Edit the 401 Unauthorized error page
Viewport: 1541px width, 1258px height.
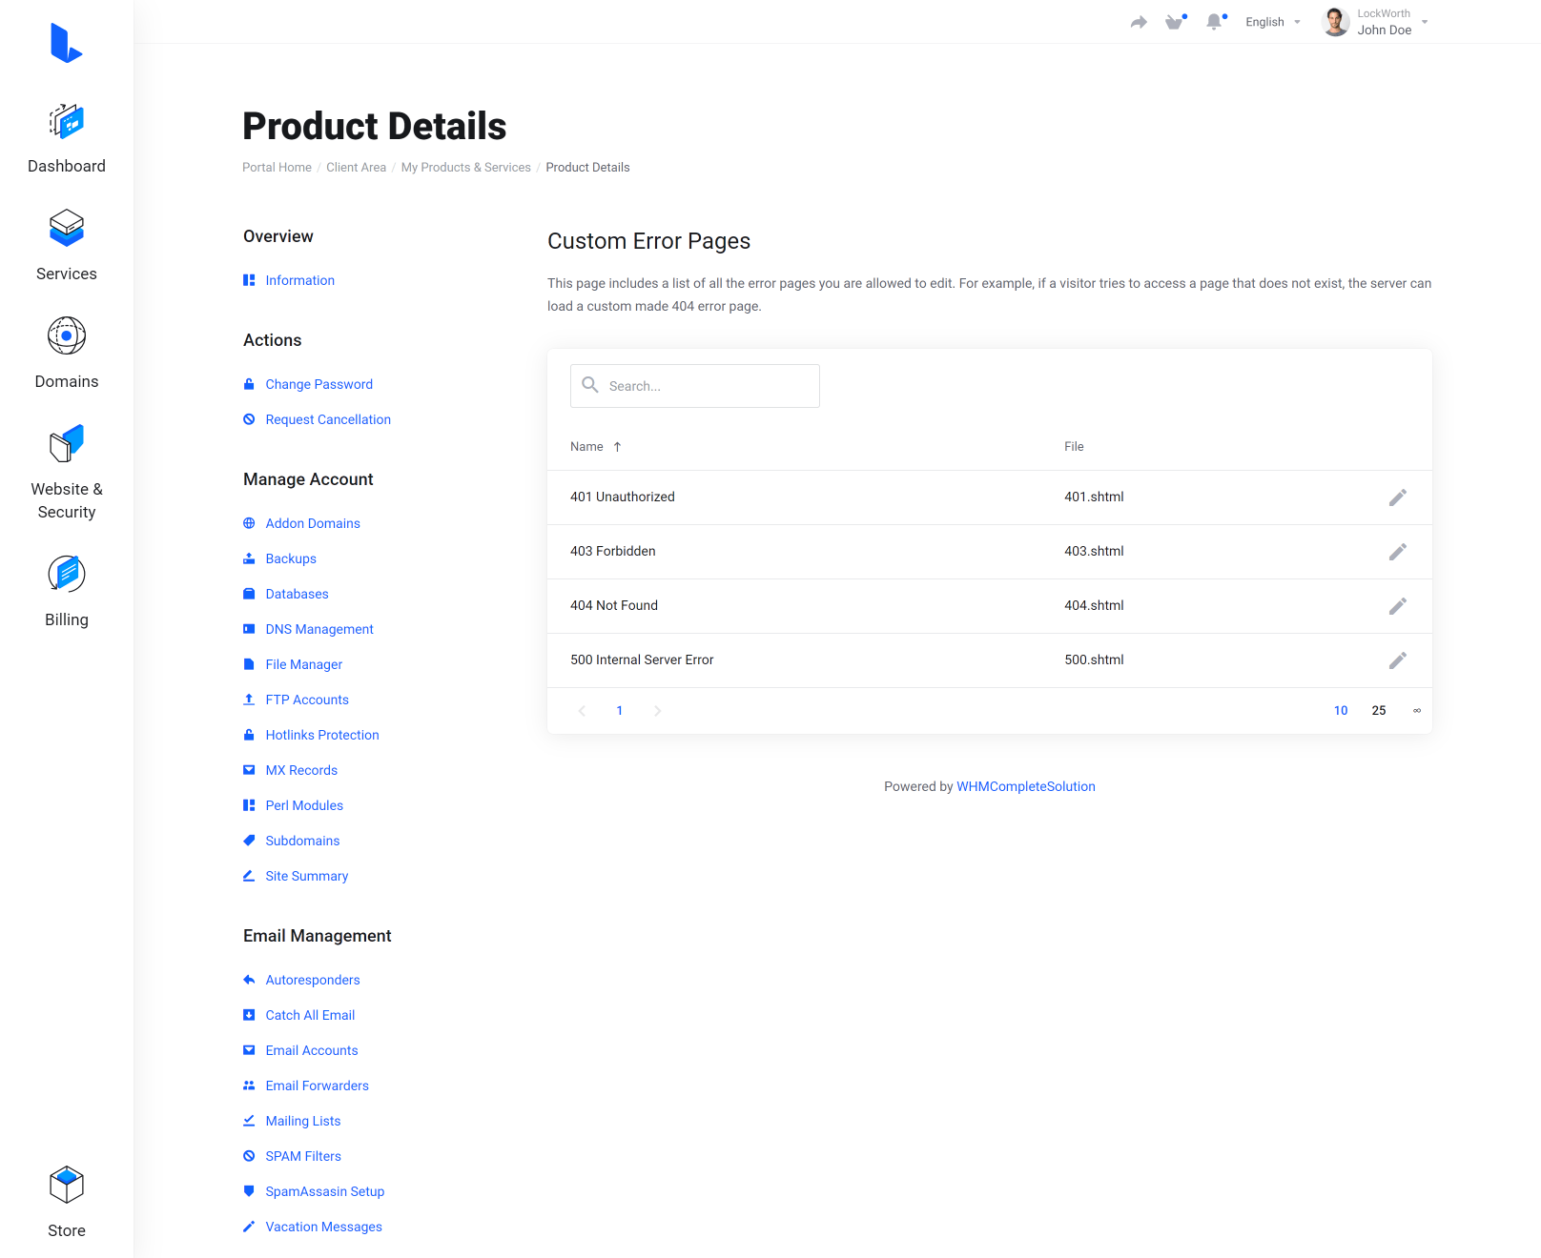pos(1398,497)
